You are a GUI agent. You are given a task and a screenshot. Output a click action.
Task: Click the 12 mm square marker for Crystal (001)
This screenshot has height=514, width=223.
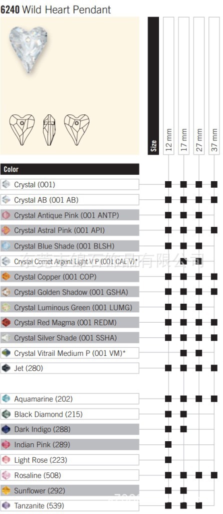(x=168, y=185)
